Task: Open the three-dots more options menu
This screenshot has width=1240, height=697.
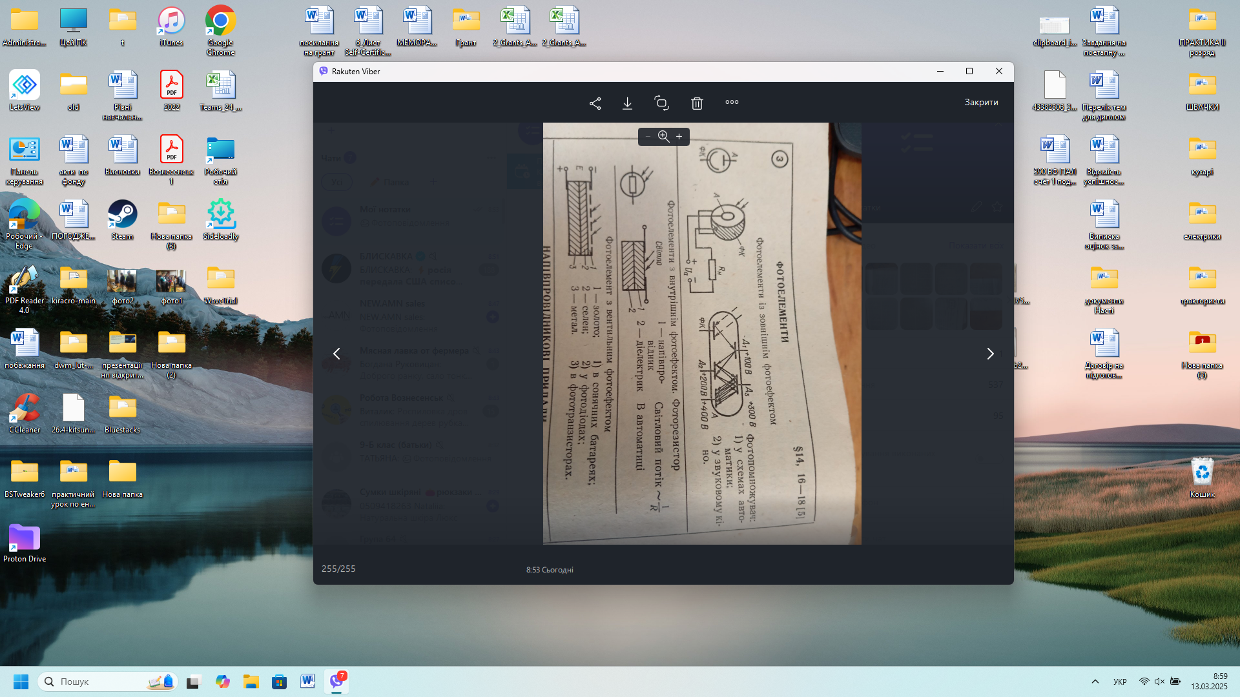Action: (x=732, y=102)
